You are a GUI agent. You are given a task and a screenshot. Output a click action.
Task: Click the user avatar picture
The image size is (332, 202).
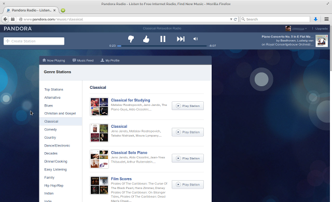[288, 29]
